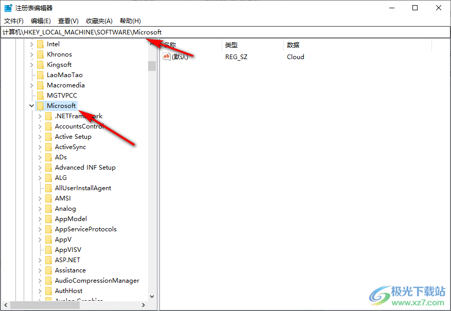
Task: Click the ActiveSync folder icon
Action: (x=49, y=147)
